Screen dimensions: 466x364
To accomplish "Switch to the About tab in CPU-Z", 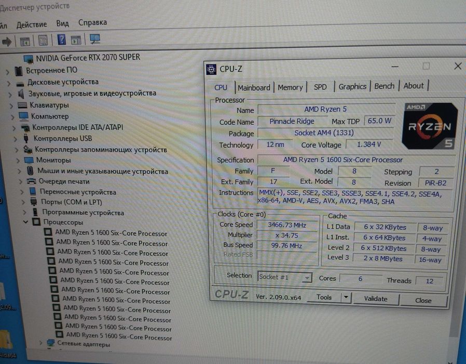I will pos(414,86).
